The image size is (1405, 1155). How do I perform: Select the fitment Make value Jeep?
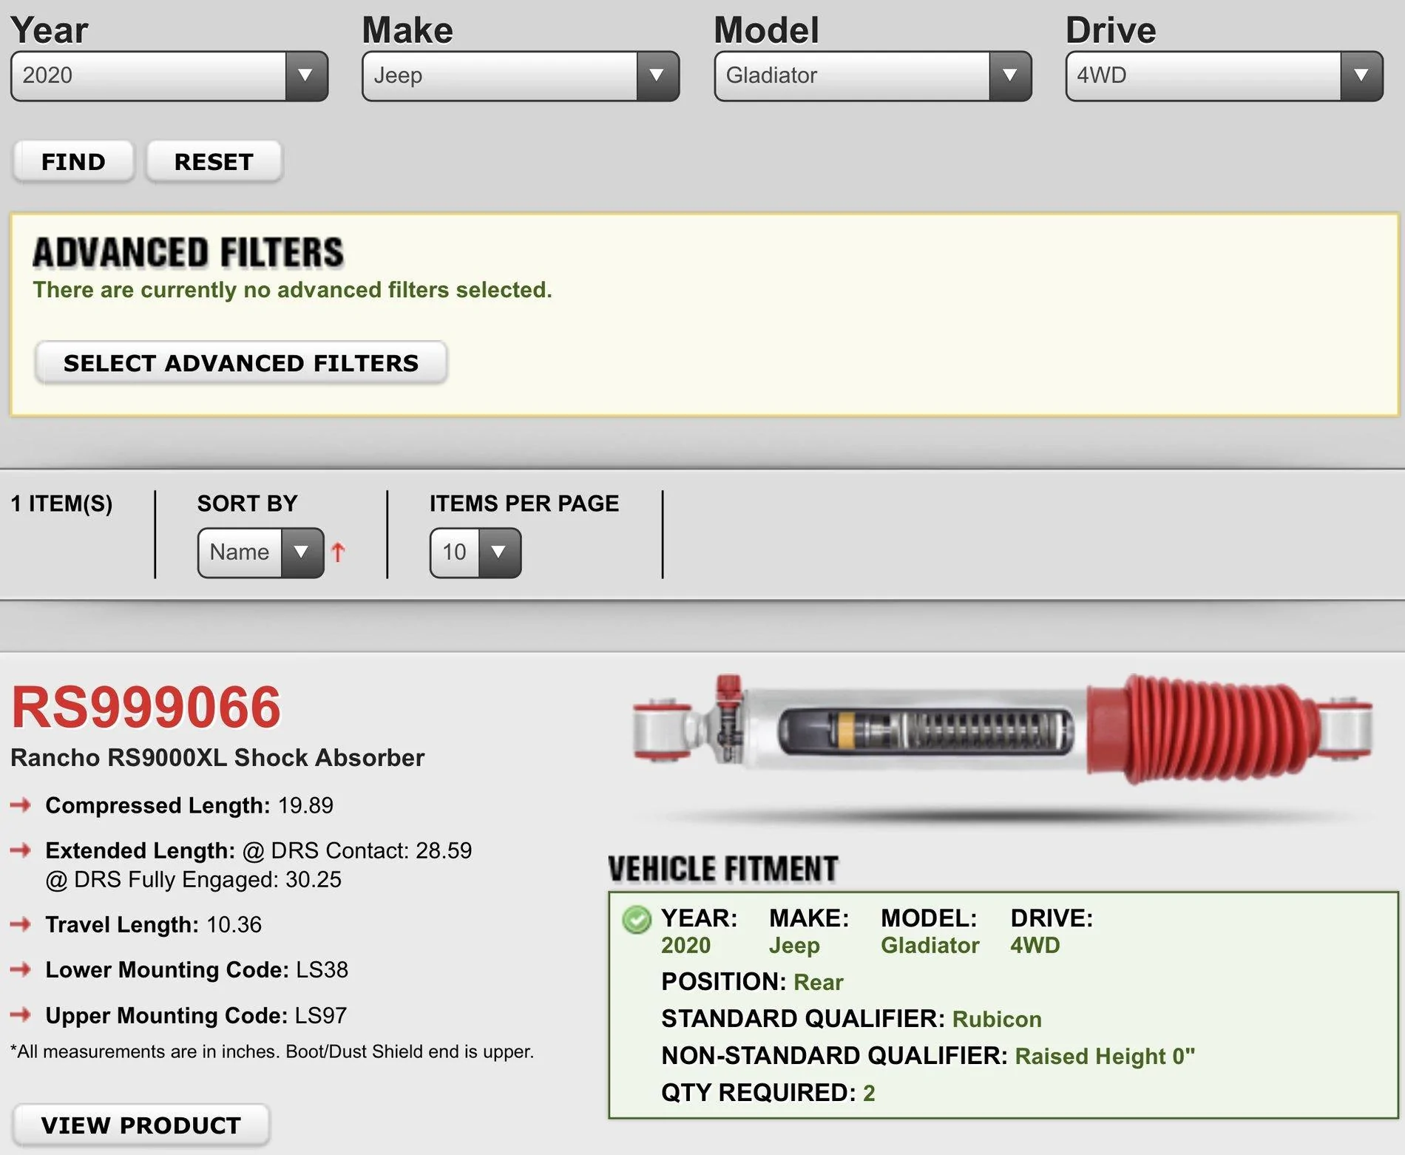pyautogui.click(x=794, y=945)
